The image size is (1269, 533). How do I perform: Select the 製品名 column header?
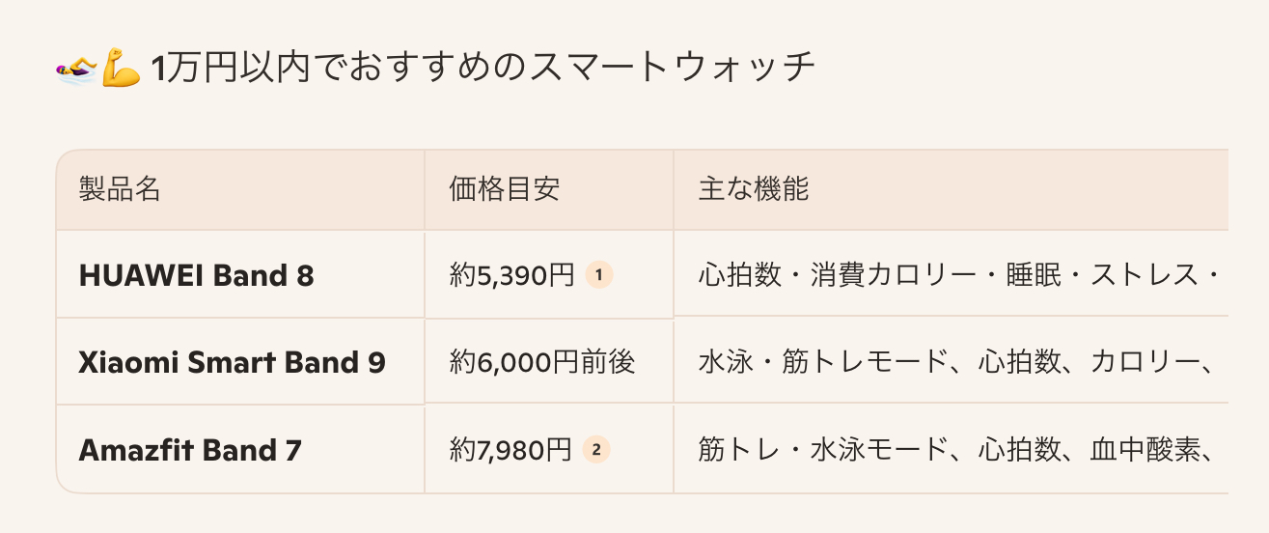[x=120, y=189]
